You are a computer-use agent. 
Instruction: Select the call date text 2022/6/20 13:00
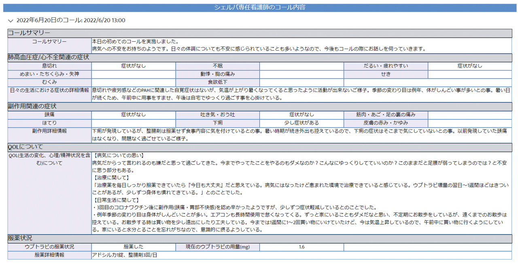(104, 20)
